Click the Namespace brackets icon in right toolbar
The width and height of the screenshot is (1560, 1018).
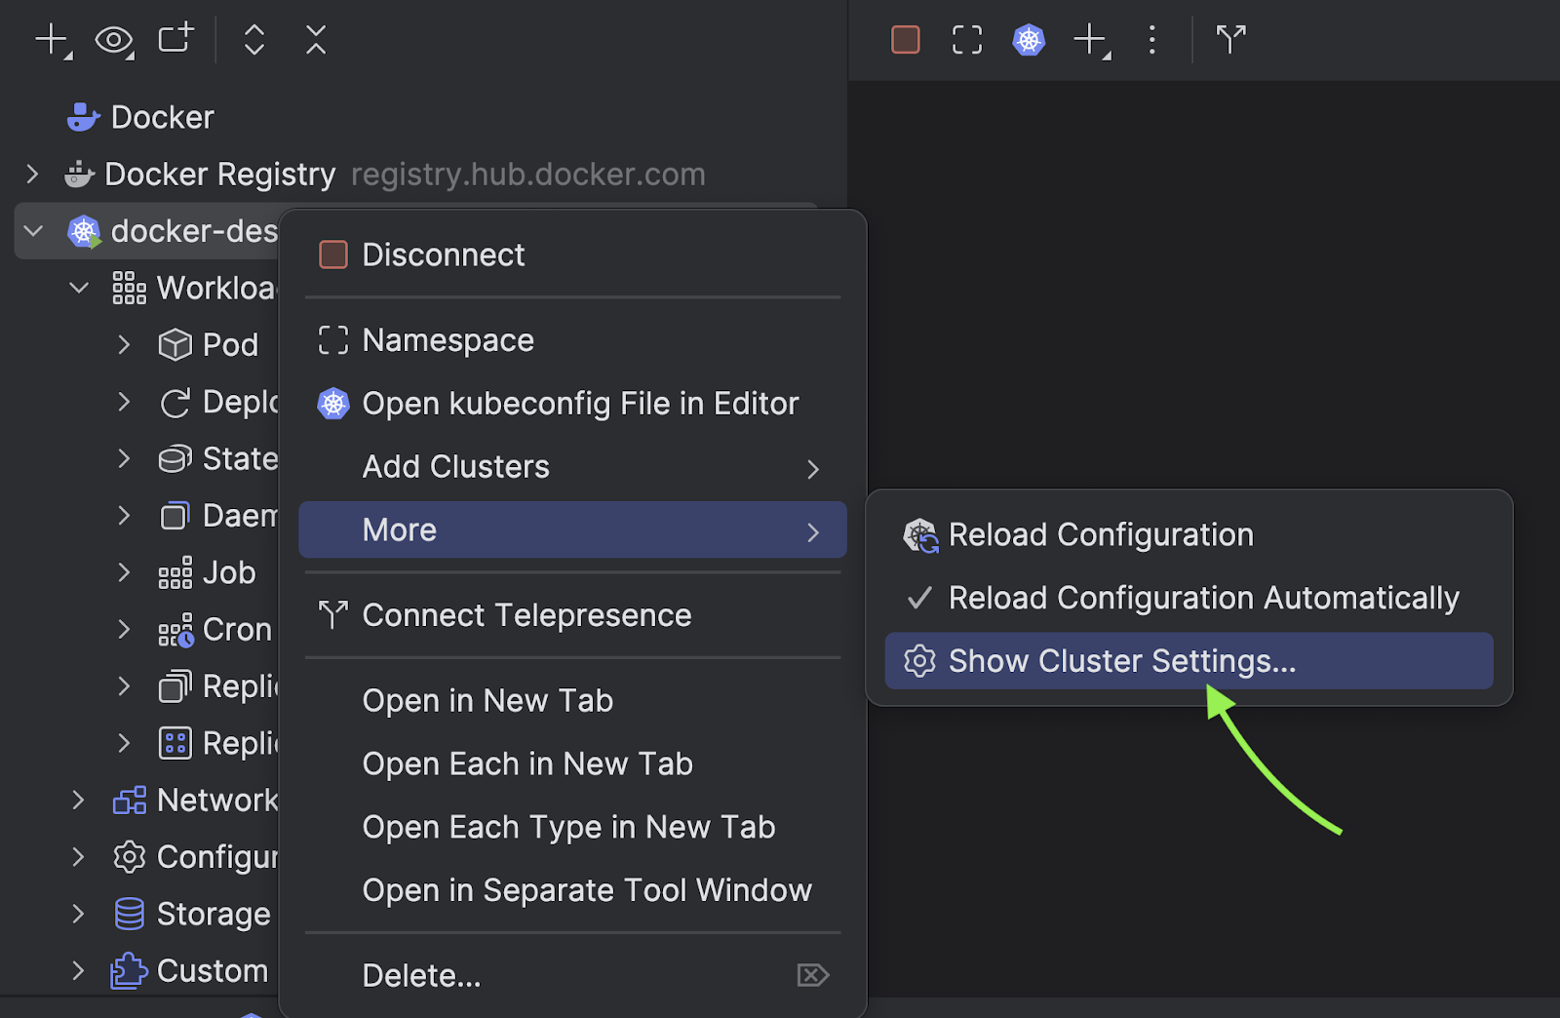(x=967, y=40)
